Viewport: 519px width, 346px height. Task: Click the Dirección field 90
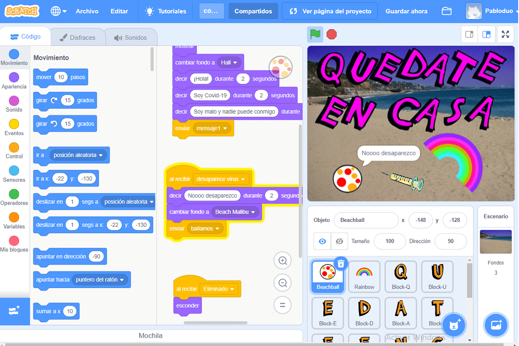451,241
